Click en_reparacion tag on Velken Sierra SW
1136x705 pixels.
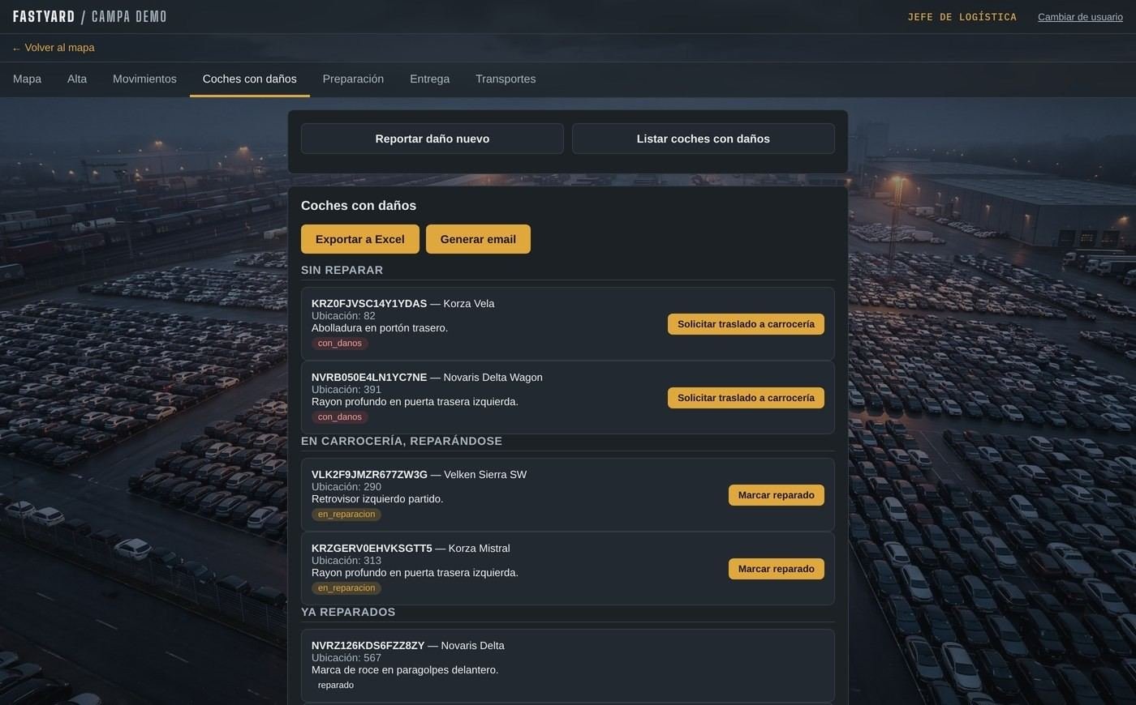click(346, 515)
